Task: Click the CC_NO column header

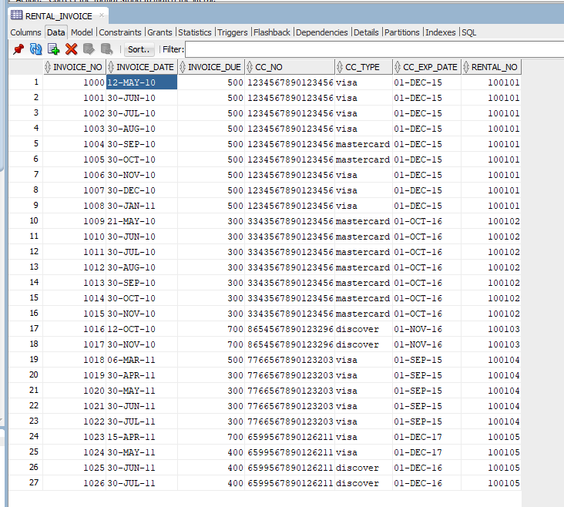Action: 290,67
